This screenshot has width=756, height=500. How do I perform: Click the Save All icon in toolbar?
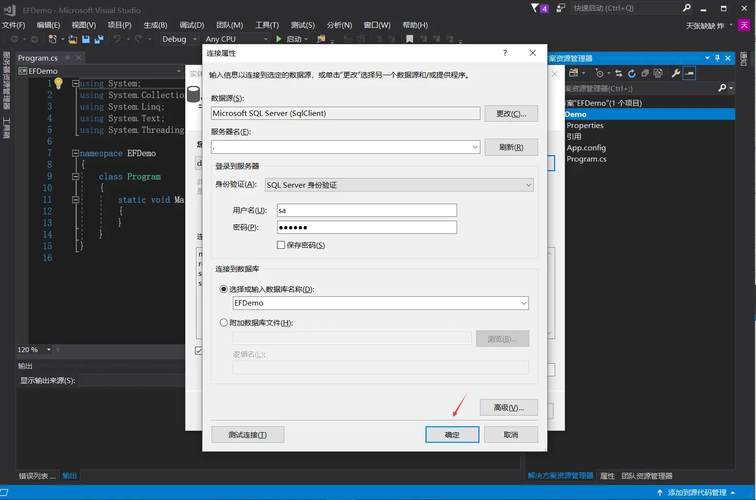click(x=99, y=39)
